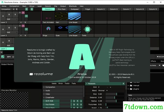
Task: Open the Output menu
Action: [x=63, y=6]
